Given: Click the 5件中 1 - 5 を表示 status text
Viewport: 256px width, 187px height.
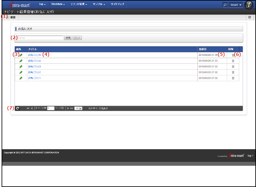Looking at the screenshot, I should coord(98,108).
